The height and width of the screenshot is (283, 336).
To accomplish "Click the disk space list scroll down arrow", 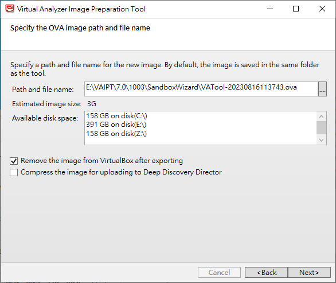I will [321, 140].
